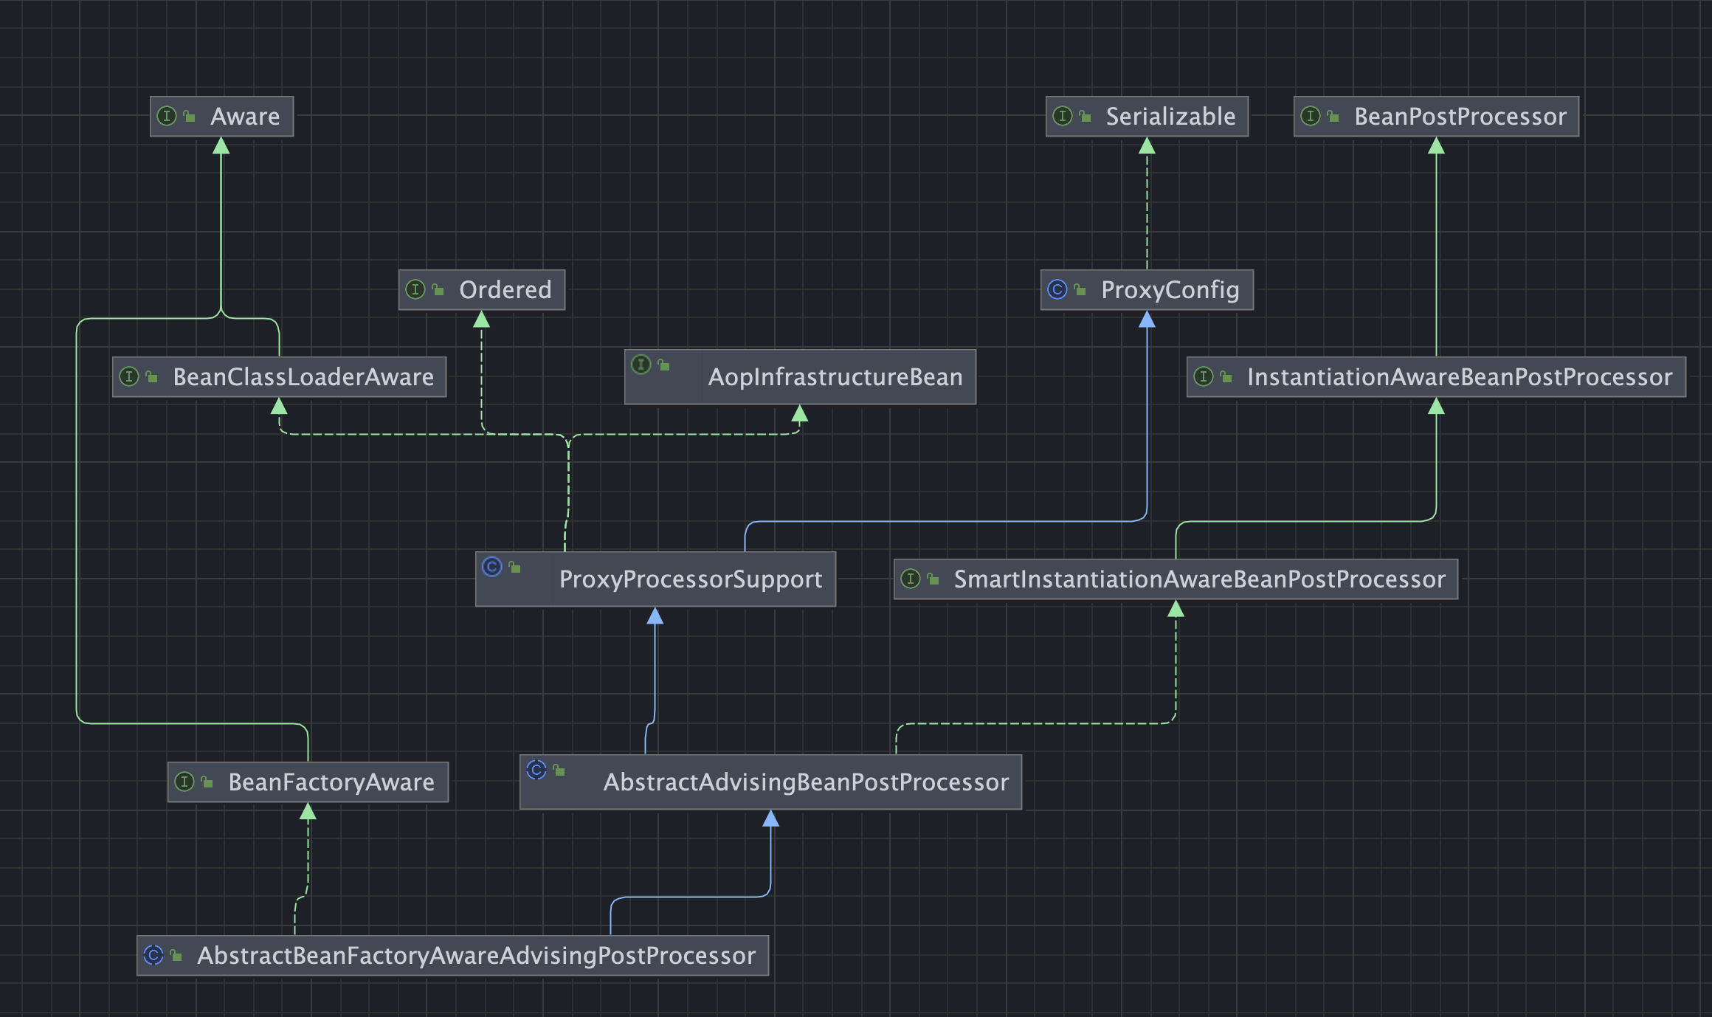Click the class icon on the ProxyConfig node
The image size is (1712, 1017).
click(x=1057, y=290)
